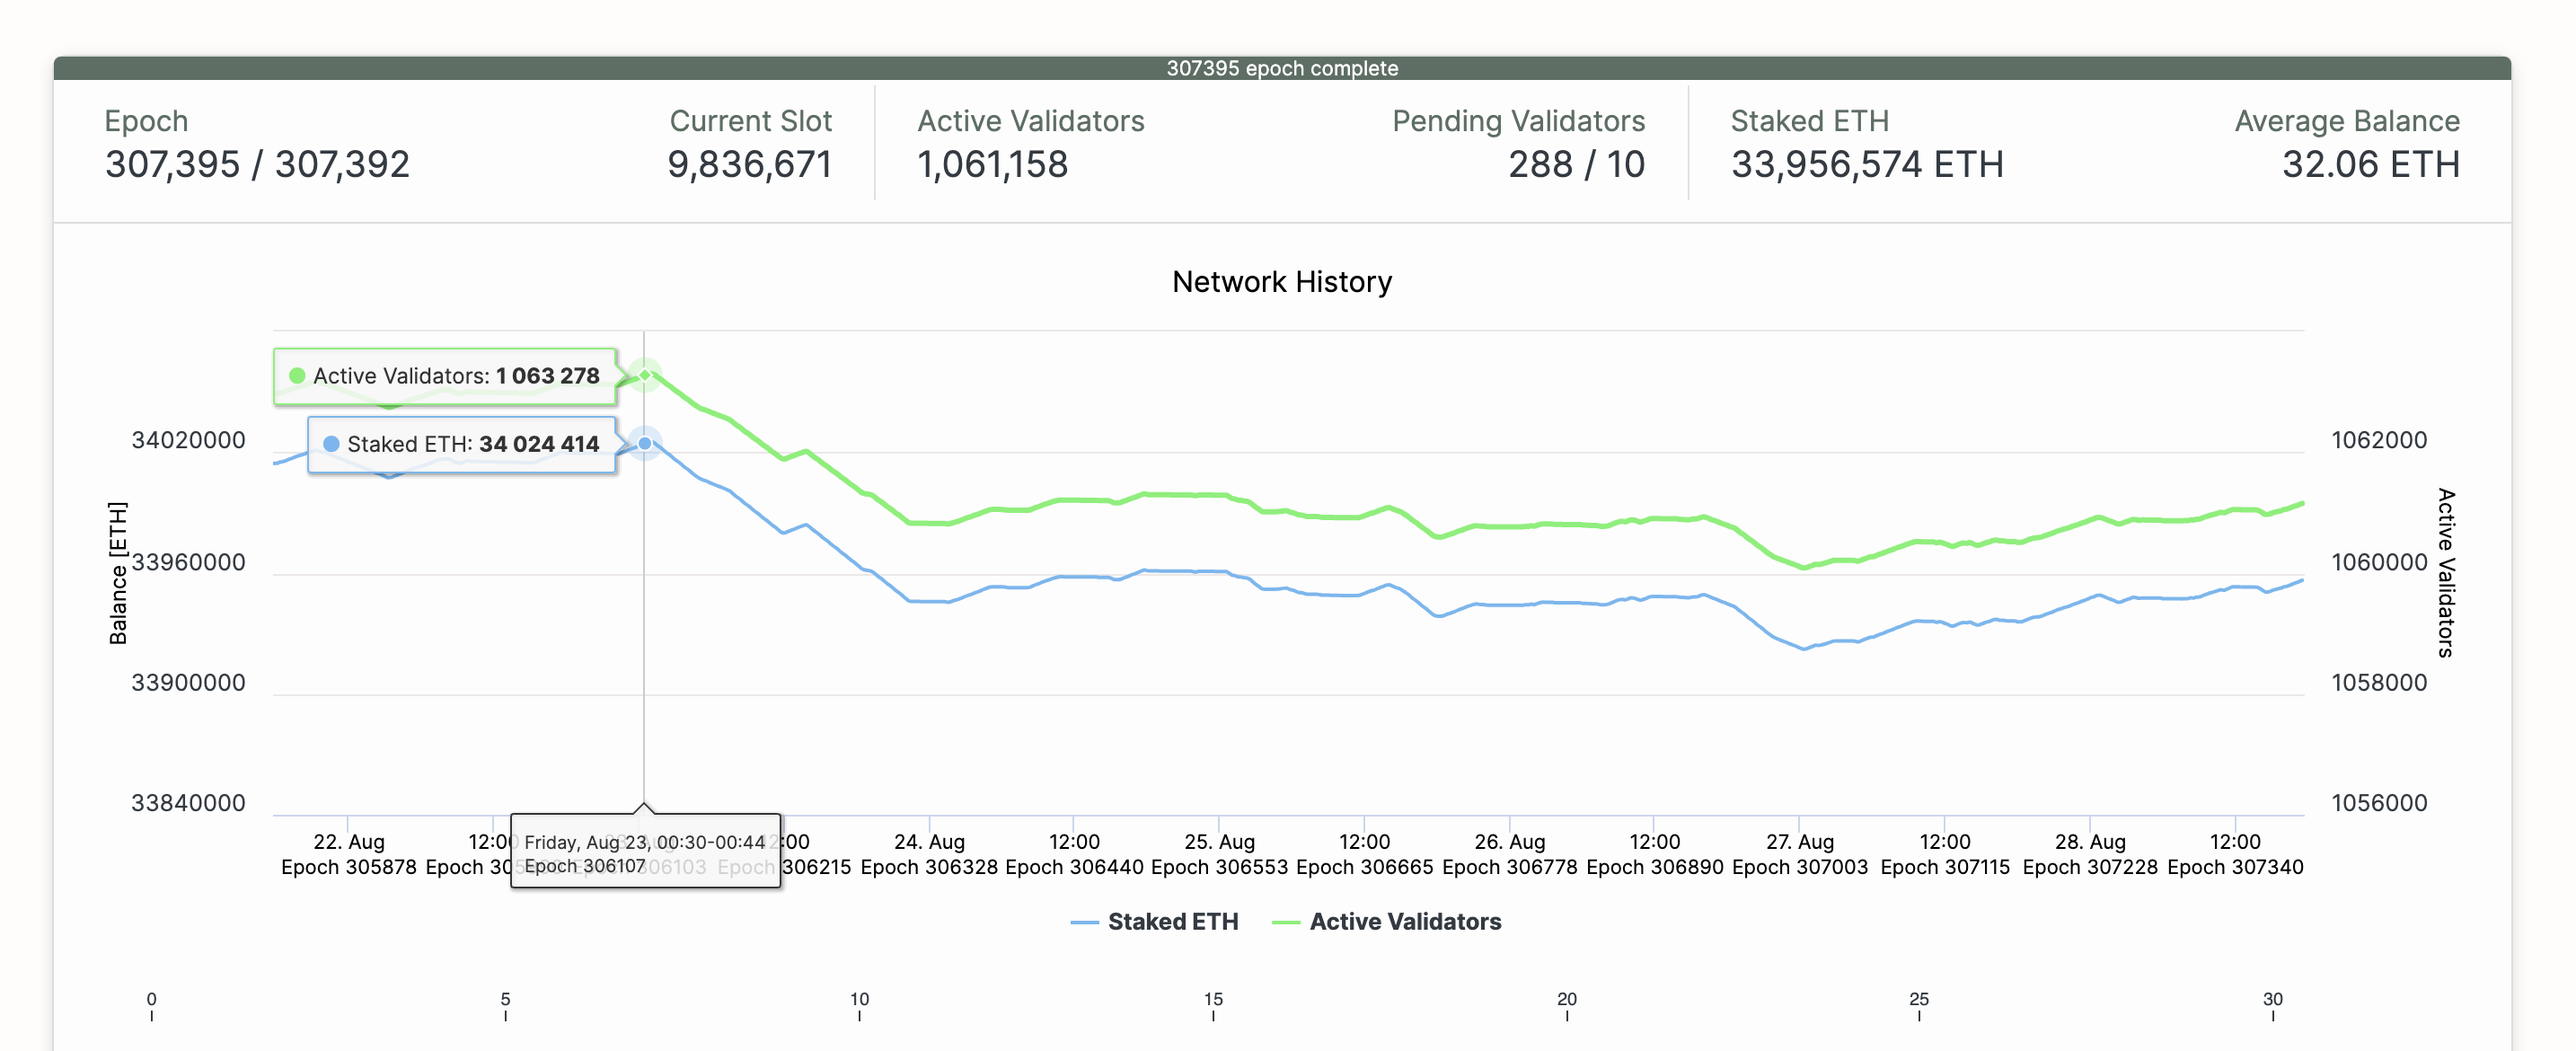Screen dimensions: 2576x1051
Task: Click the 33840000 left axis tick label
Action: coord(188,803)
